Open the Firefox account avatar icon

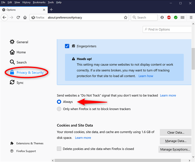(x=162, y=17)
